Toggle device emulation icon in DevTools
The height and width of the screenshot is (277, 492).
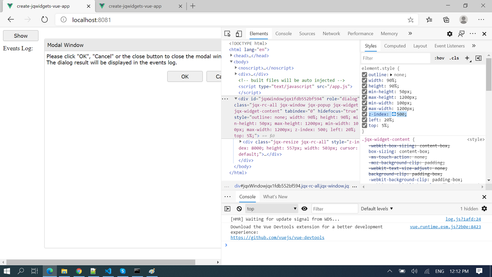(x=239, y=34)
